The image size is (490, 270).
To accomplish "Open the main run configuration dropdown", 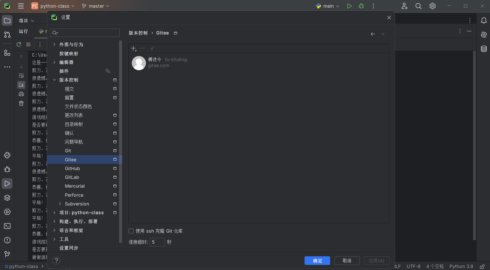I will point(328,6).
